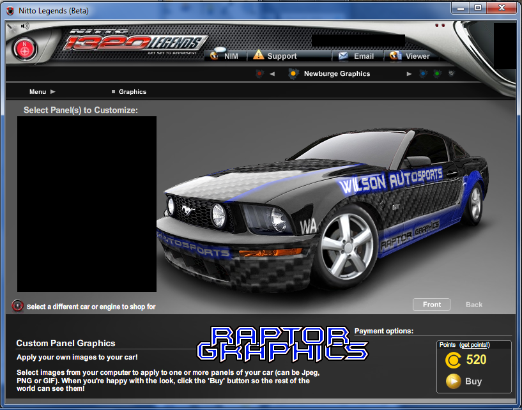522x410 pixels.
Task: Click the Custom Panel Graphics heading
Action: pyautogui.click(x=66, y=343)
